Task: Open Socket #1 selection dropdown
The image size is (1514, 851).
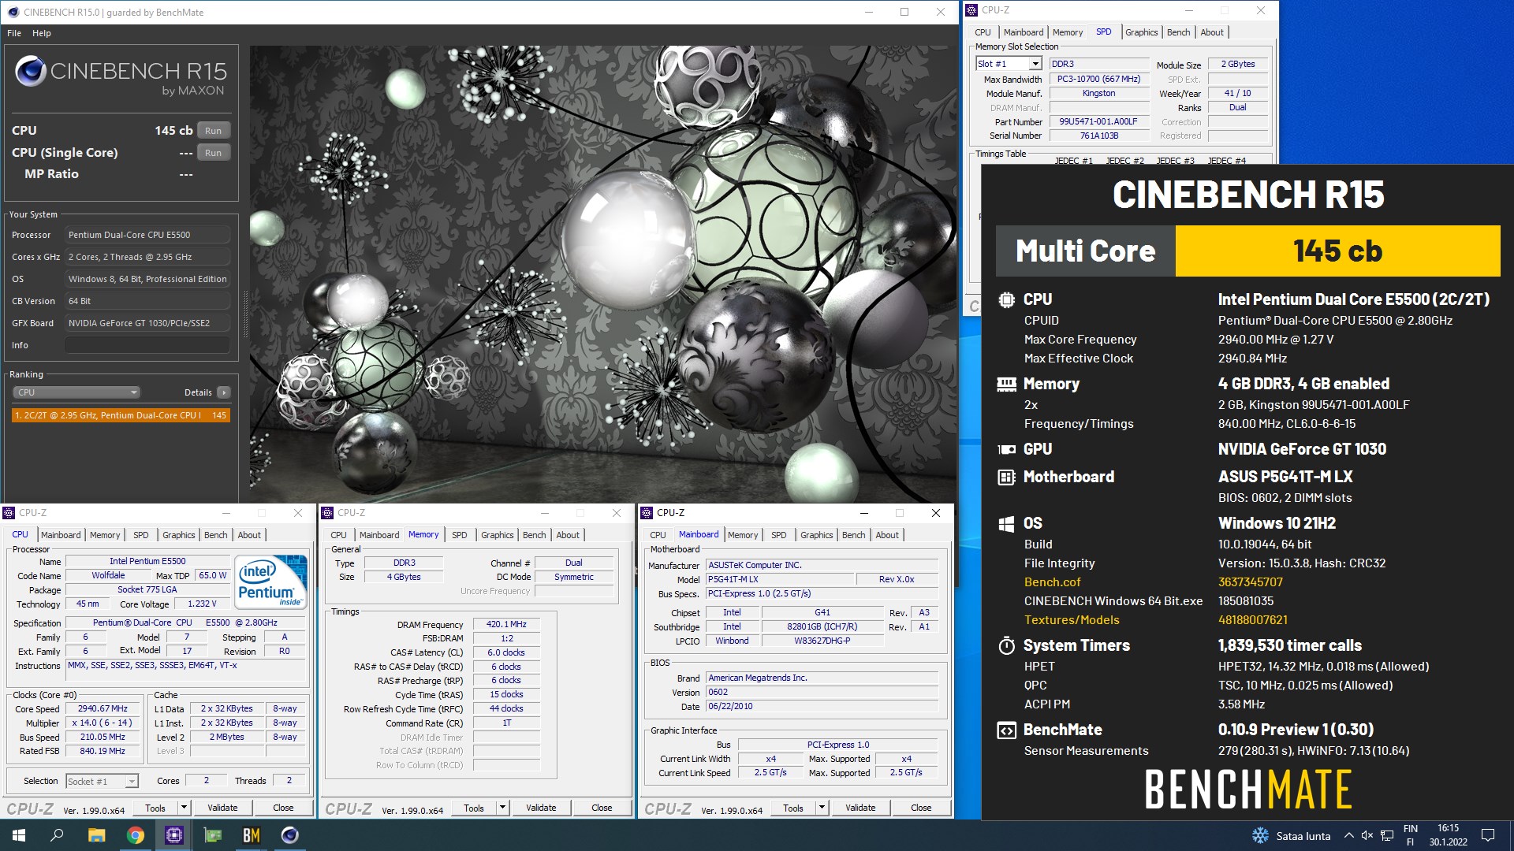Action: [102, 781]
